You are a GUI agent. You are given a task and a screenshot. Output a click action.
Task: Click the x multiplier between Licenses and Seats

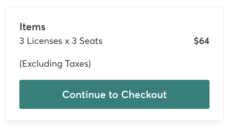pyautogui.click(x=67, y=42)
